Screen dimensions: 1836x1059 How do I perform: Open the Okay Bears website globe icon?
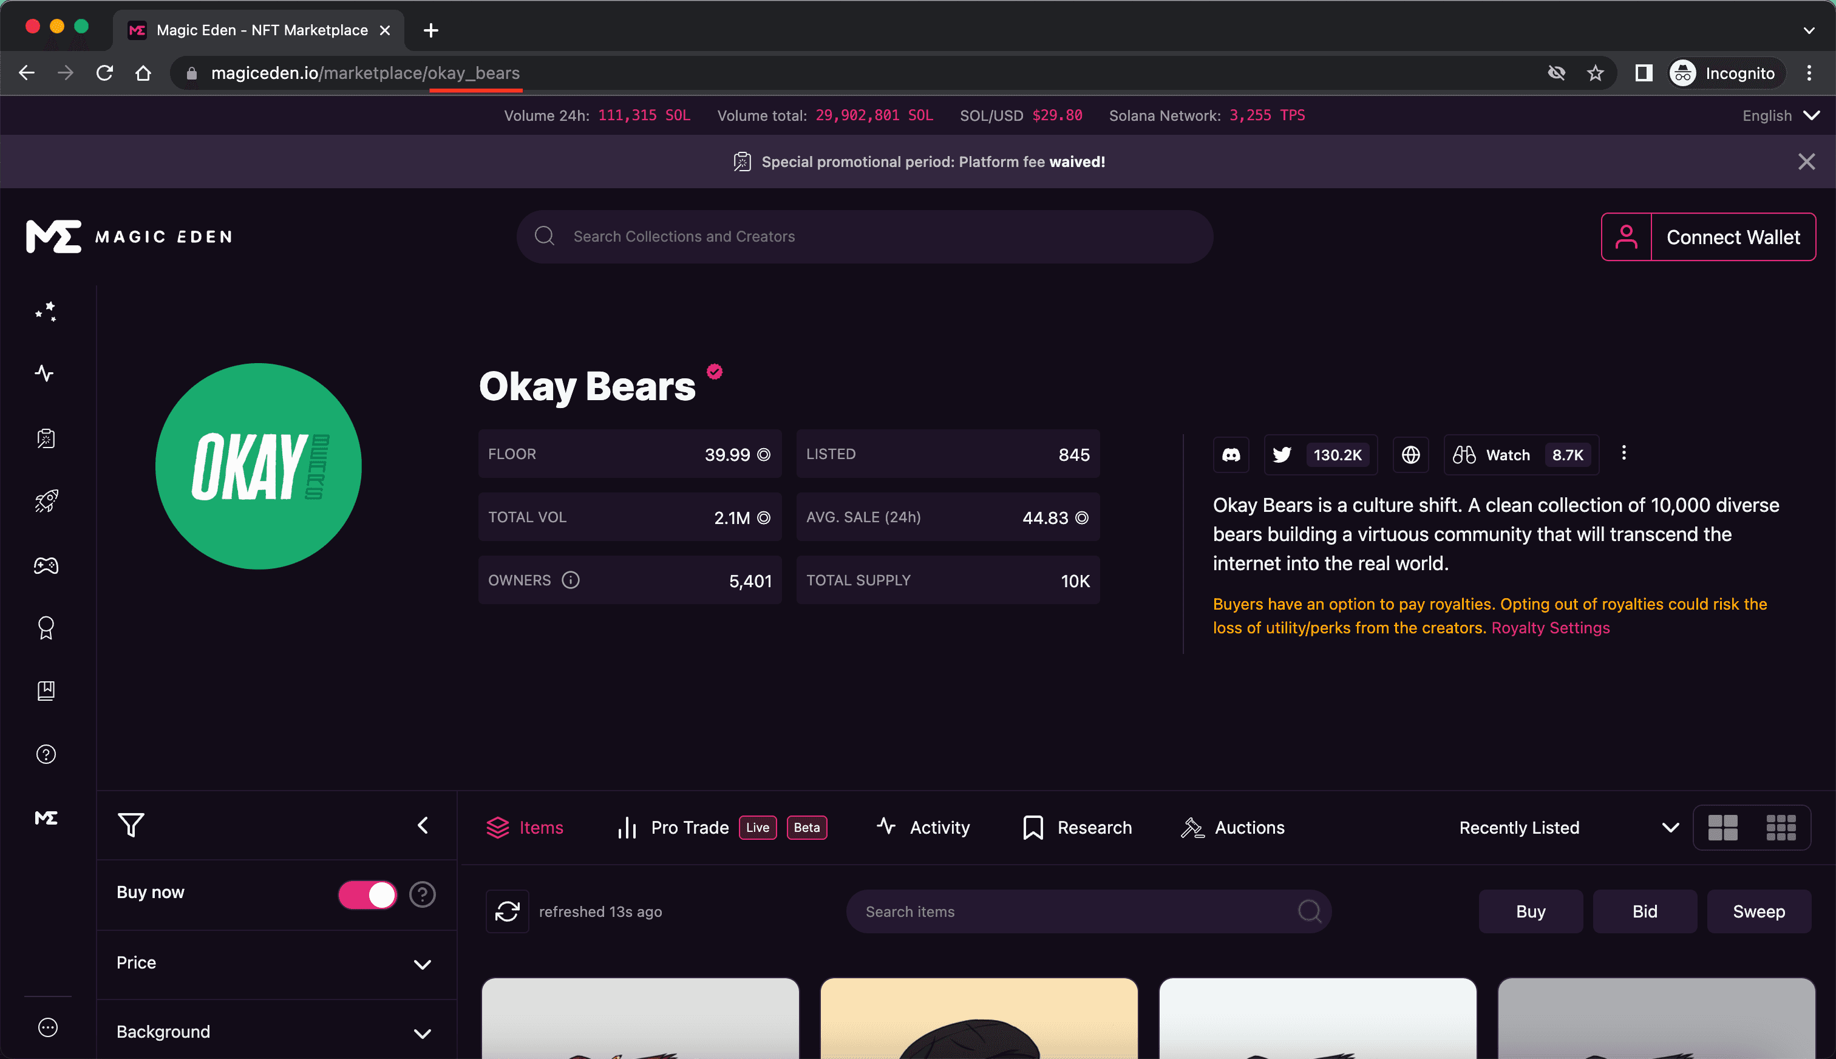pos(1410,455)
